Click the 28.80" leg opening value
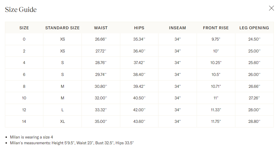 coord(254,121)
